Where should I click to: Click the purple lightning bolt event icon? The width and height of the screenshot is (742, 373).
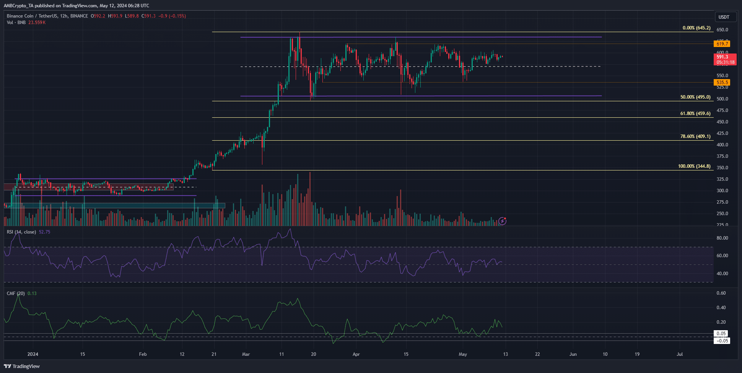[502, 221]
